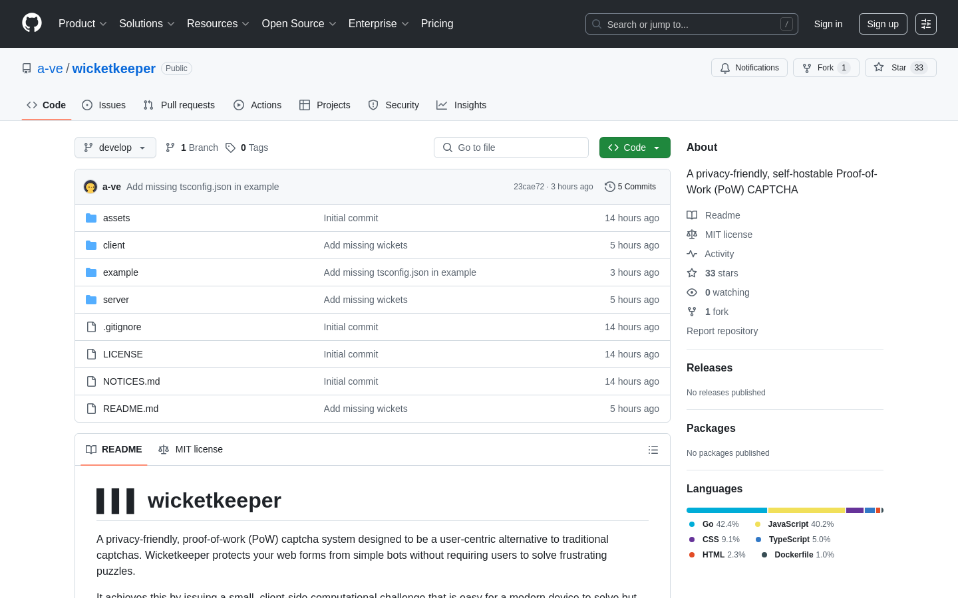The height and width of the screenshot is (598, 958).
Task: Click the Activity pulse icon in About
Action: 692,254
